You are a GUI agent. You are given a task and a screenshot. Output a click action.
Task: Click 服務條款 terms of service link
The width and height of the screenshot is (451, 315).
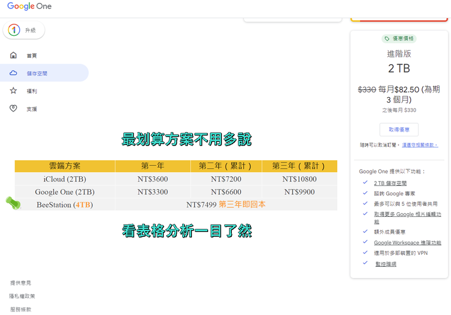coord(21,309)
